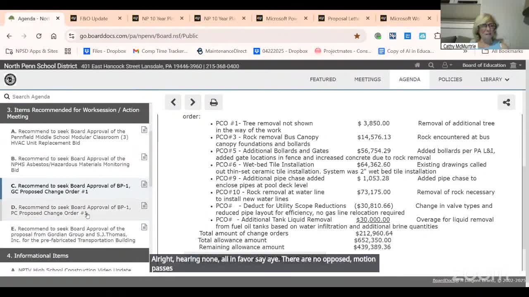Switch to the Meetings tab
This screenshot has height=297, width=529.
click(367, 79)
